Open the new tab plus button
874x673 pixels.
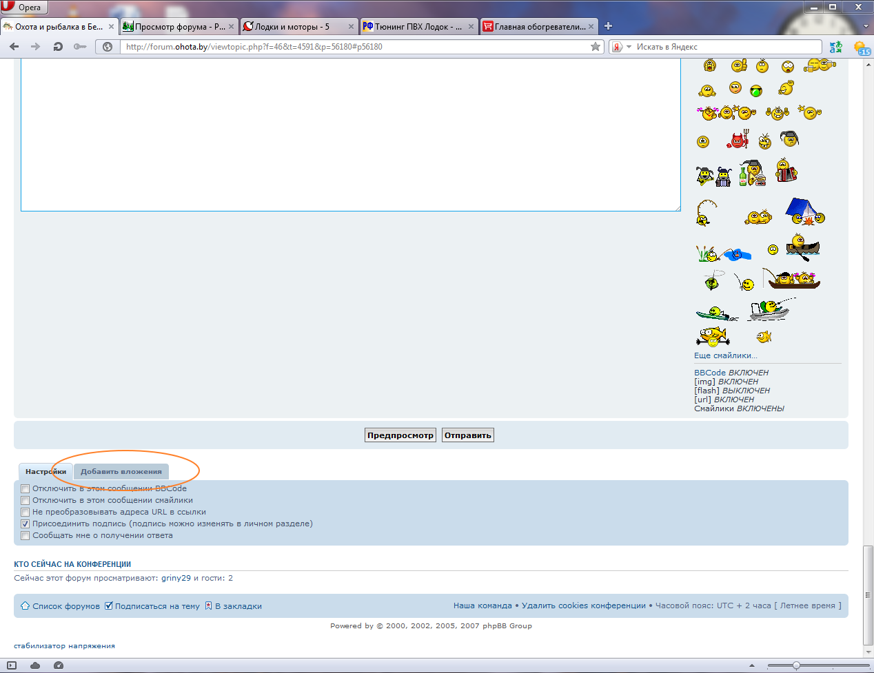click(x=608, y=26)
